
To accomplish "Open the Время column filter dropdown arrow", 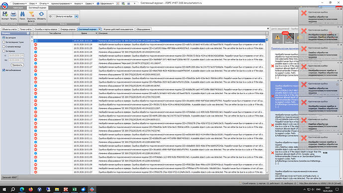I will click(x=96, y=33).
